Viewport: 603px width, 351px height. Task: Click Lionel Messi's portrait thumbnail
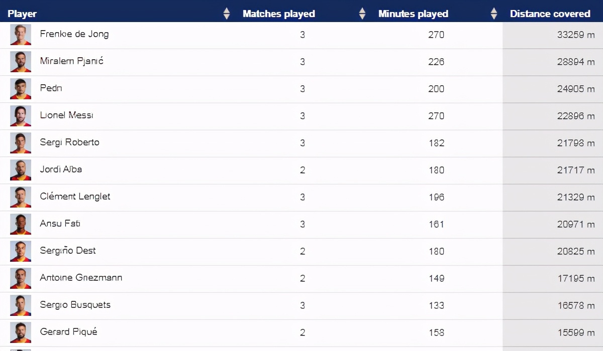(21, 116)
